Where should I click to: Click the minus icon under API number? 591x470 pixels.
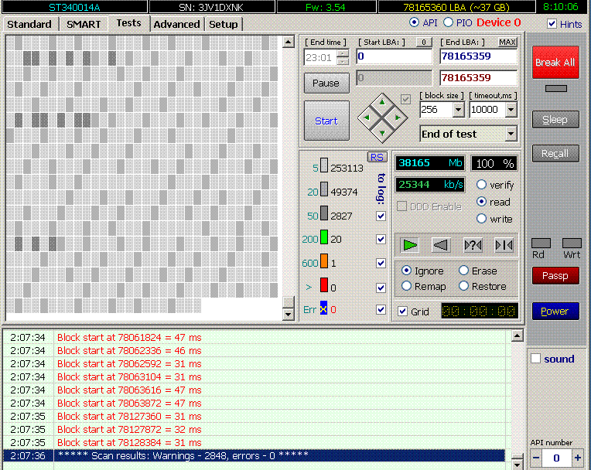537,458
